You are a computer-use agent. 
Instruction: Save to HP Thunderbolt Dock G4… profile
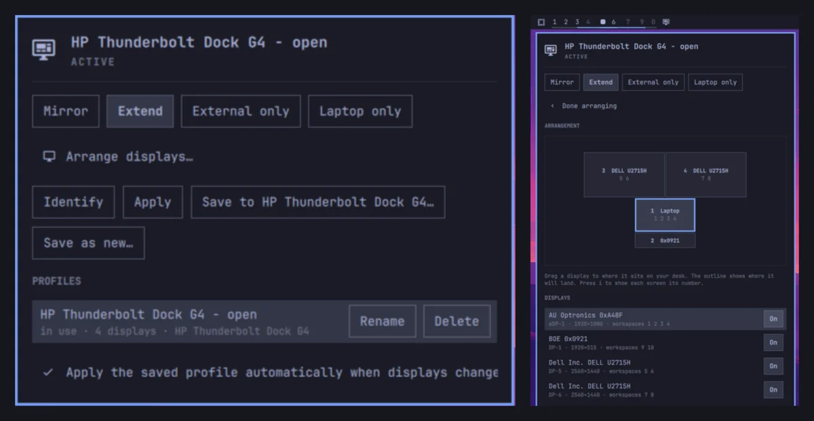318,202
